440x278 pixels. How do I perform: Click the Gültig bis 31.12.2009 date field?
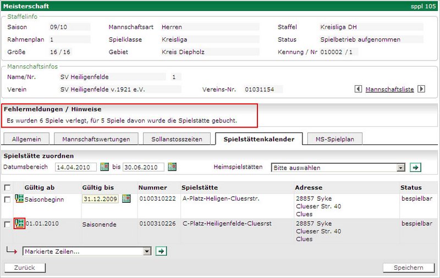[100, 199]
